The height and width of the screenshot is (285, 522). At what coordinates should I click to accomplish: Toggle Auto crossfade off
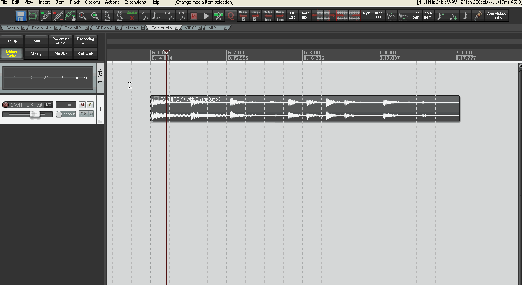pos(132,15)
